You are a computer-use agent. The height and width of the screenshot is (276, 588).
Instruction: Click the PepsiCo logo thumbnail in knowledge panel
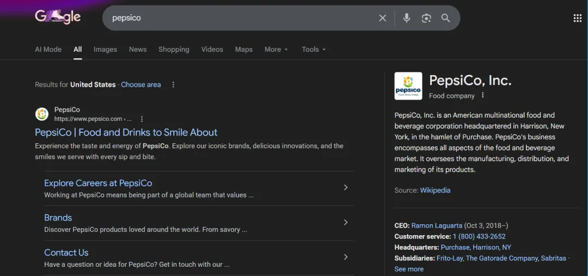point(408,86)
